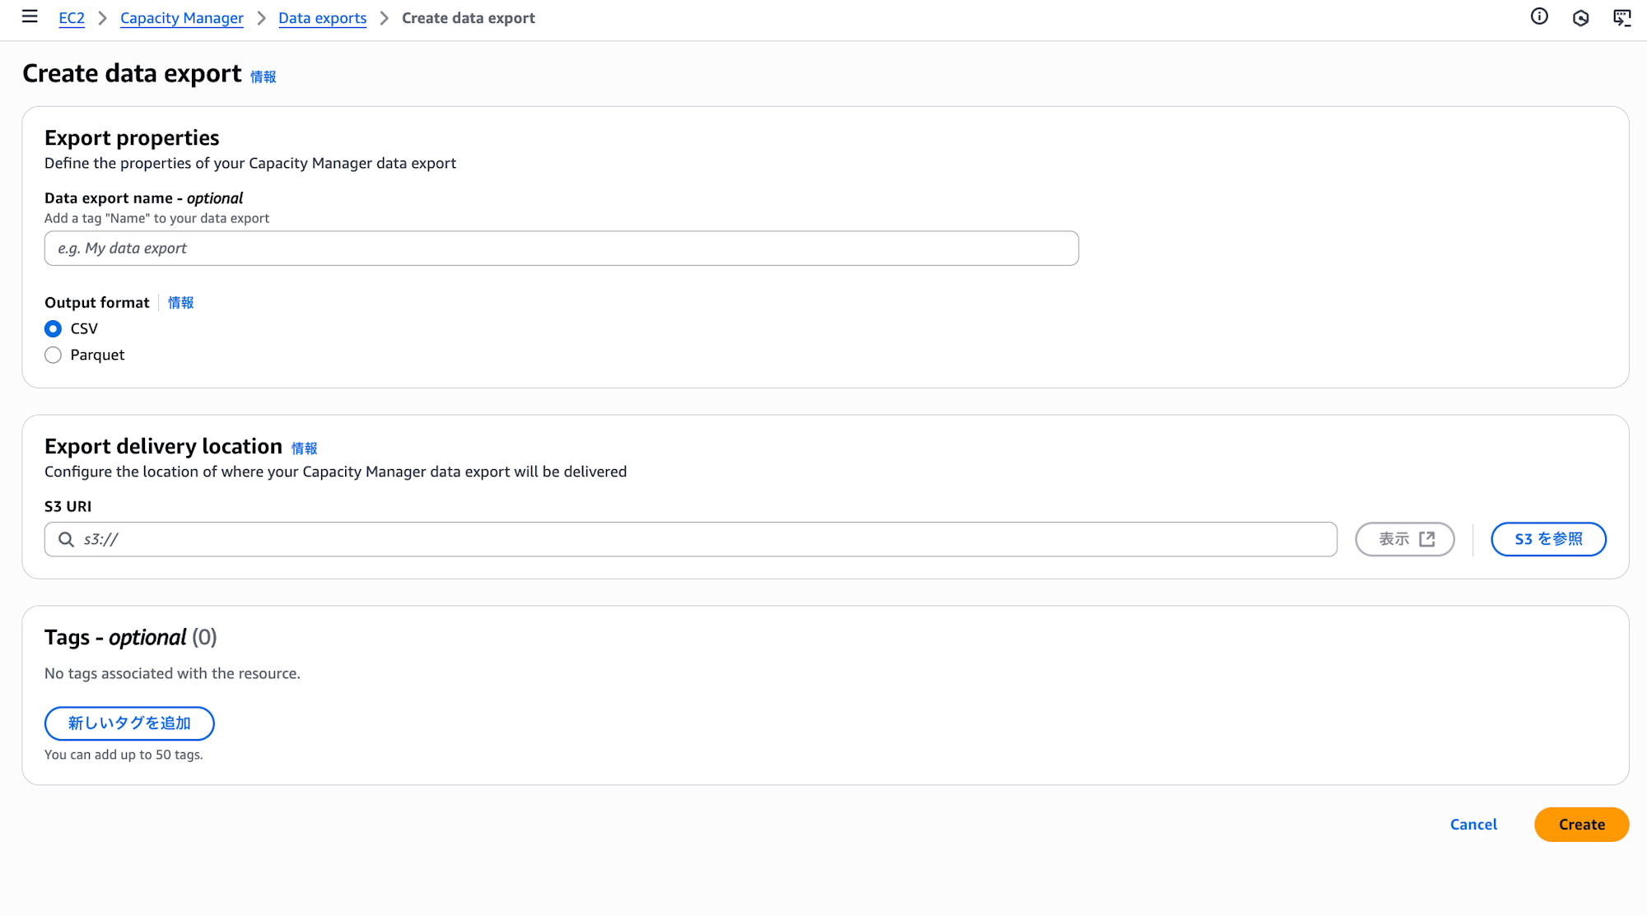Open 情報 link beside Export delivery location
The width and height of the screenshot is (1647, 916).
point(304,449)
